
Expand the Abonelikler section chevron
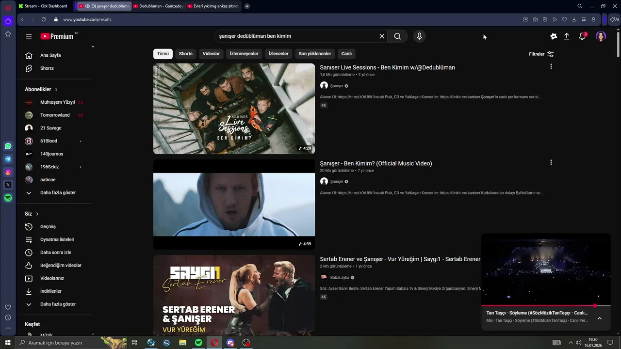[56, 90]
